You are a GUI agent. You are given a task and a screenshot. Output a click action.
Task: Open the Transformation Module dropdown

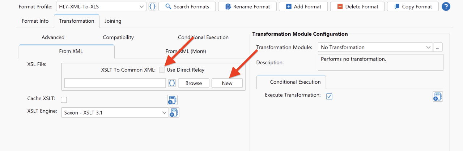tap(375, 47)
